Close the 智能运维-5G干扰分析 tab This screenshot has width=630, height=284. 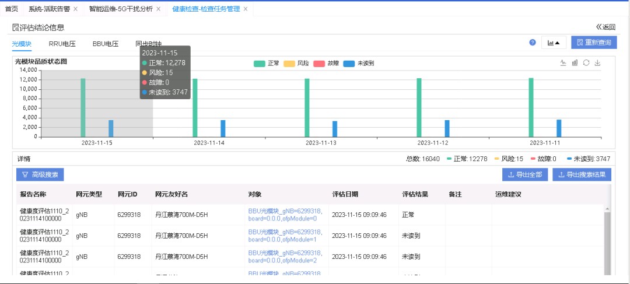click(158, 9)
